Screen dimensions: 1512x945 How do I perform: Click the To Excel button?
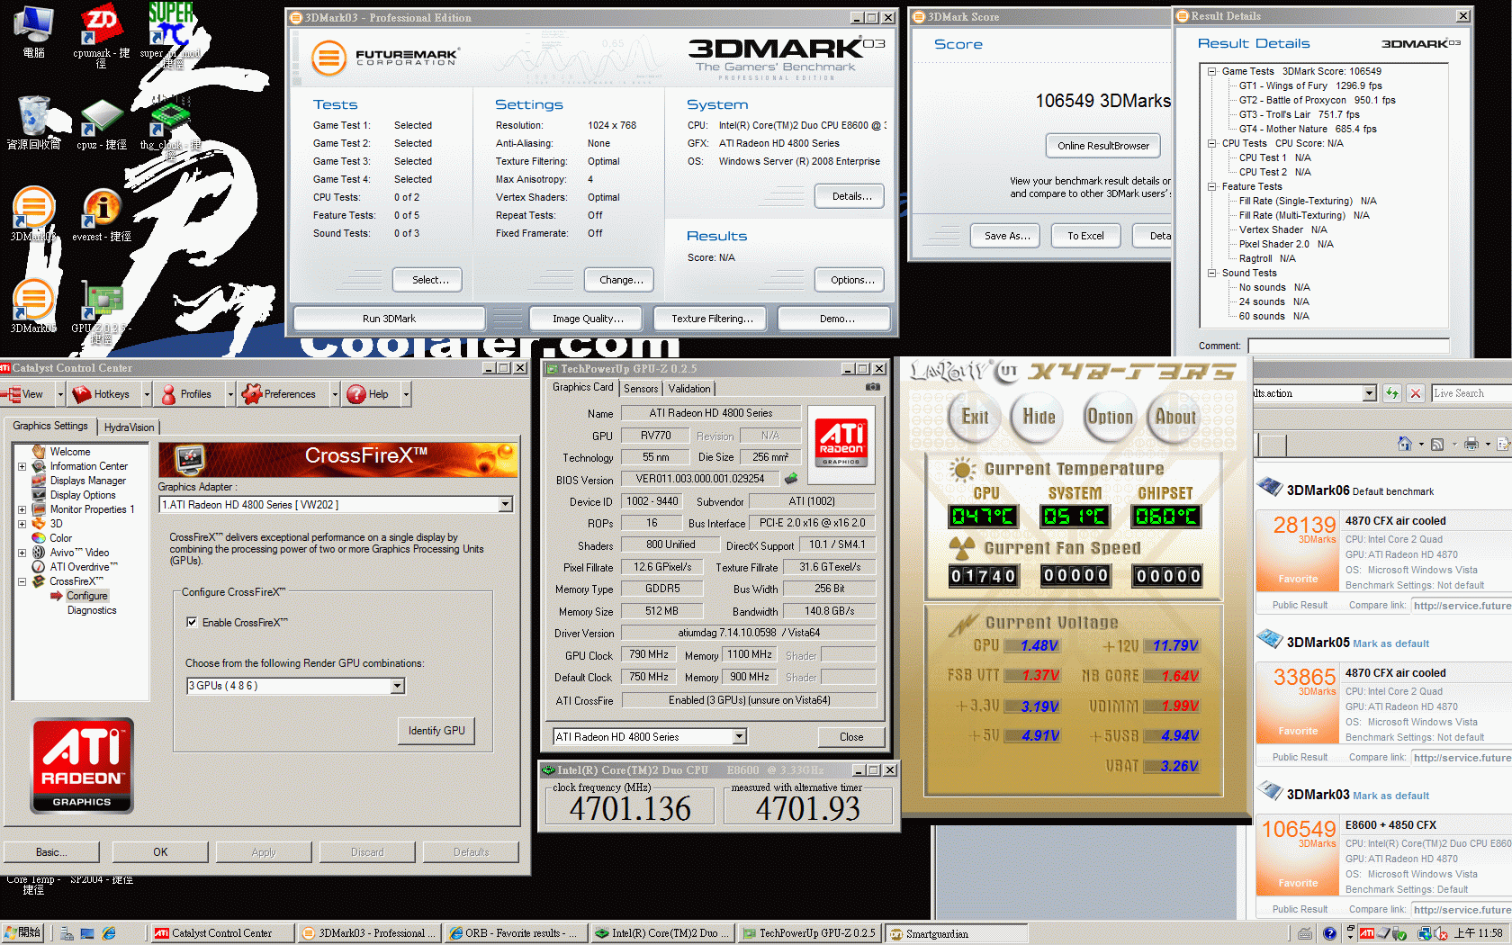tap(1085, 236)
